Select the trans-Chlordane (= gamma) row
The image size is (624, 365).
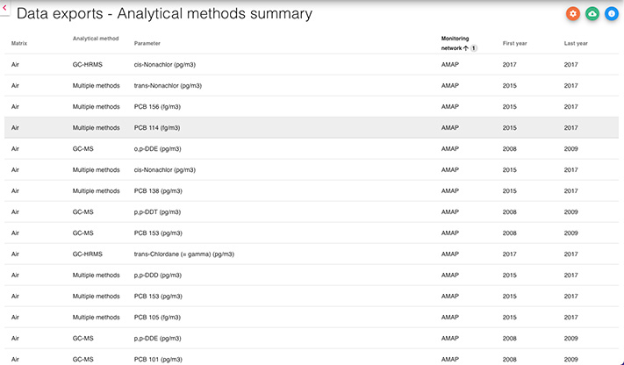point(312,254)
